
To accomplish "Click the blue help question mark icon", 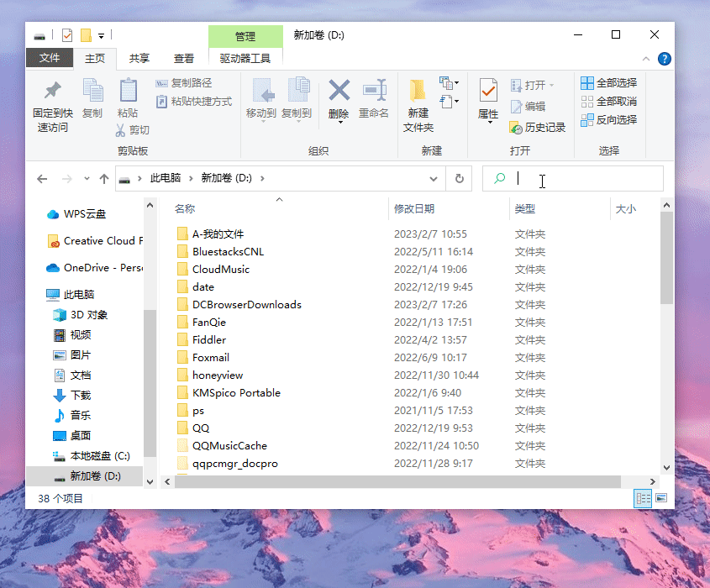I will click(x=665, y=59).
